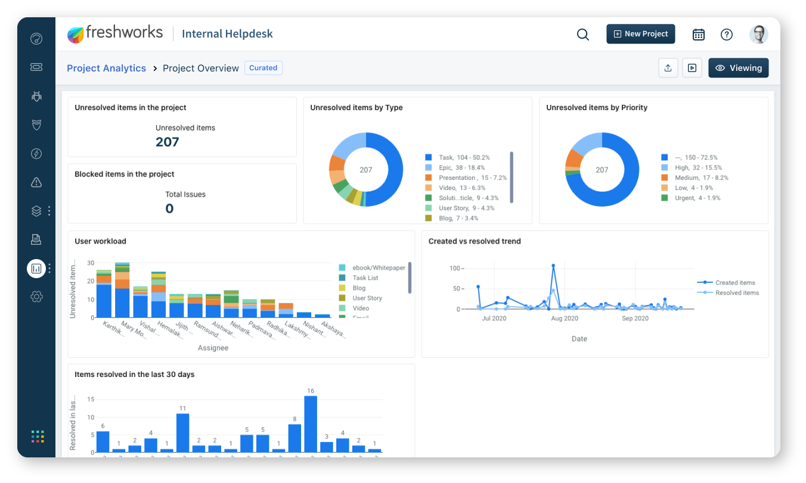Open the dashboard gauge icon in sidebar
The width and height of the screenshot is (806, 483).
[36, 39]
